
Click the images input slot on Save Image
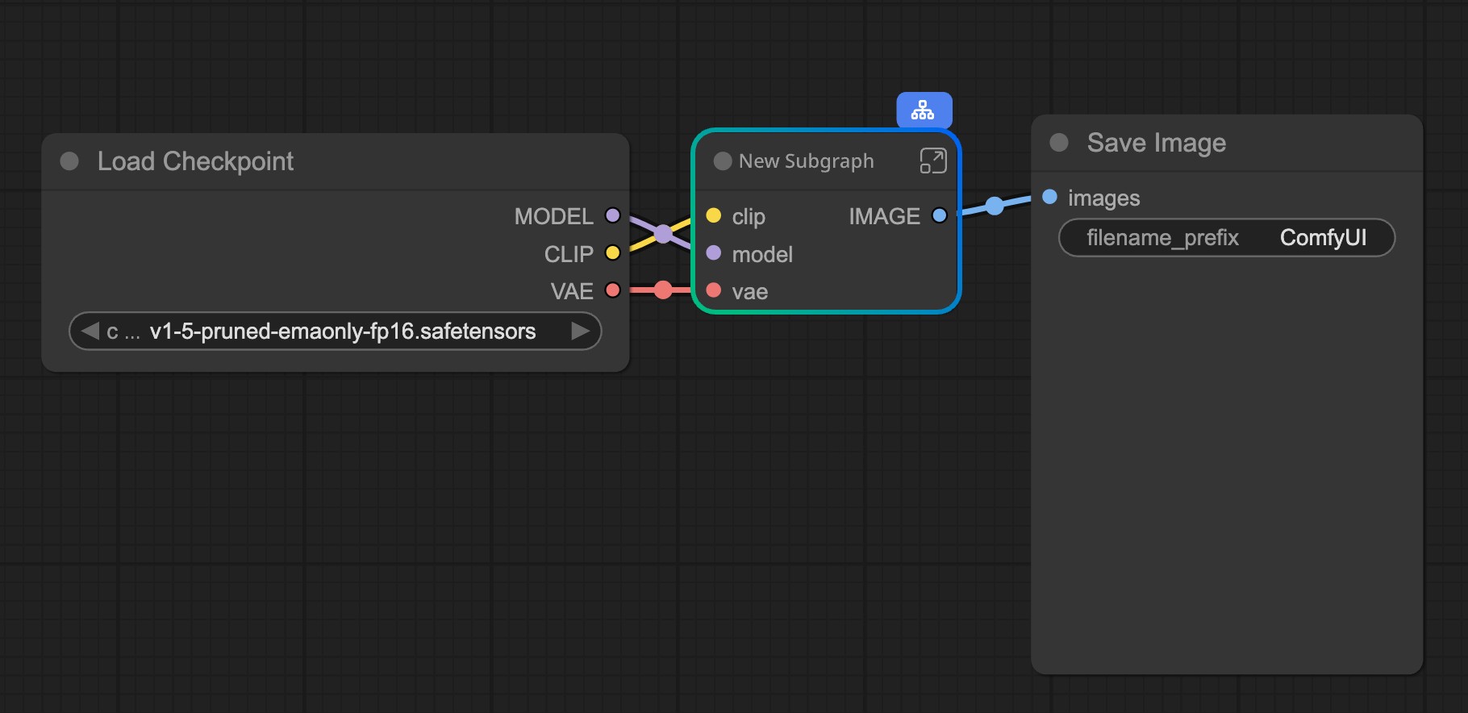[1050, 197]
